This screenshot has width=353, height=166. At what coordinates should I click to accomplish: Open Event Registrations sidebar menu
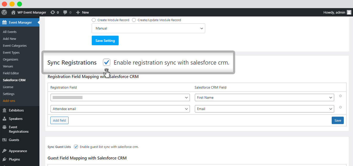[19, 129]
